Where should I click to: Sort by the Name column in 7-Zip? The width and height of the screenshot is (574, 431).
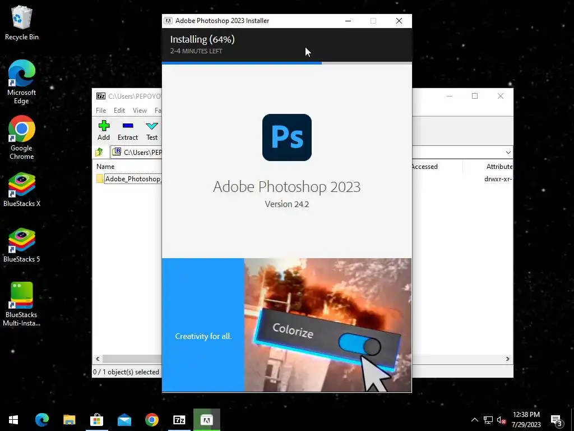105,166
